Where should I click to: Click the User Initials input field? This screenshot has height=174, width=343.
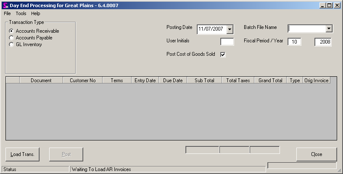point(227,42)
